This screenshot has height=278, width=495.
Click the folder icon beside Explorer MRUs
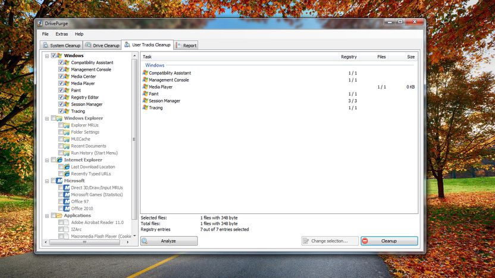(67, 125)
